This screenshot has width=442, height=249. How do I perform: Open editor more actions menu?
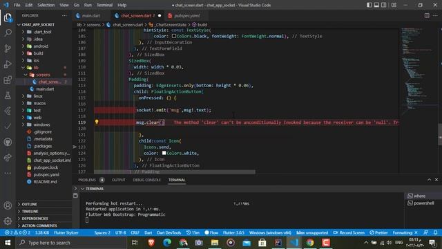(436, 15)
